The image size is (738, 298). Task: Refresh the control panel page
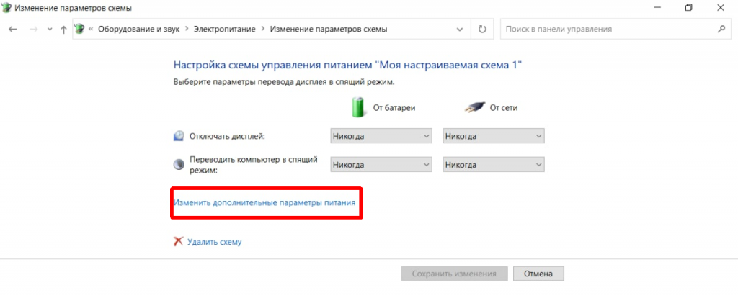point(482,30)
